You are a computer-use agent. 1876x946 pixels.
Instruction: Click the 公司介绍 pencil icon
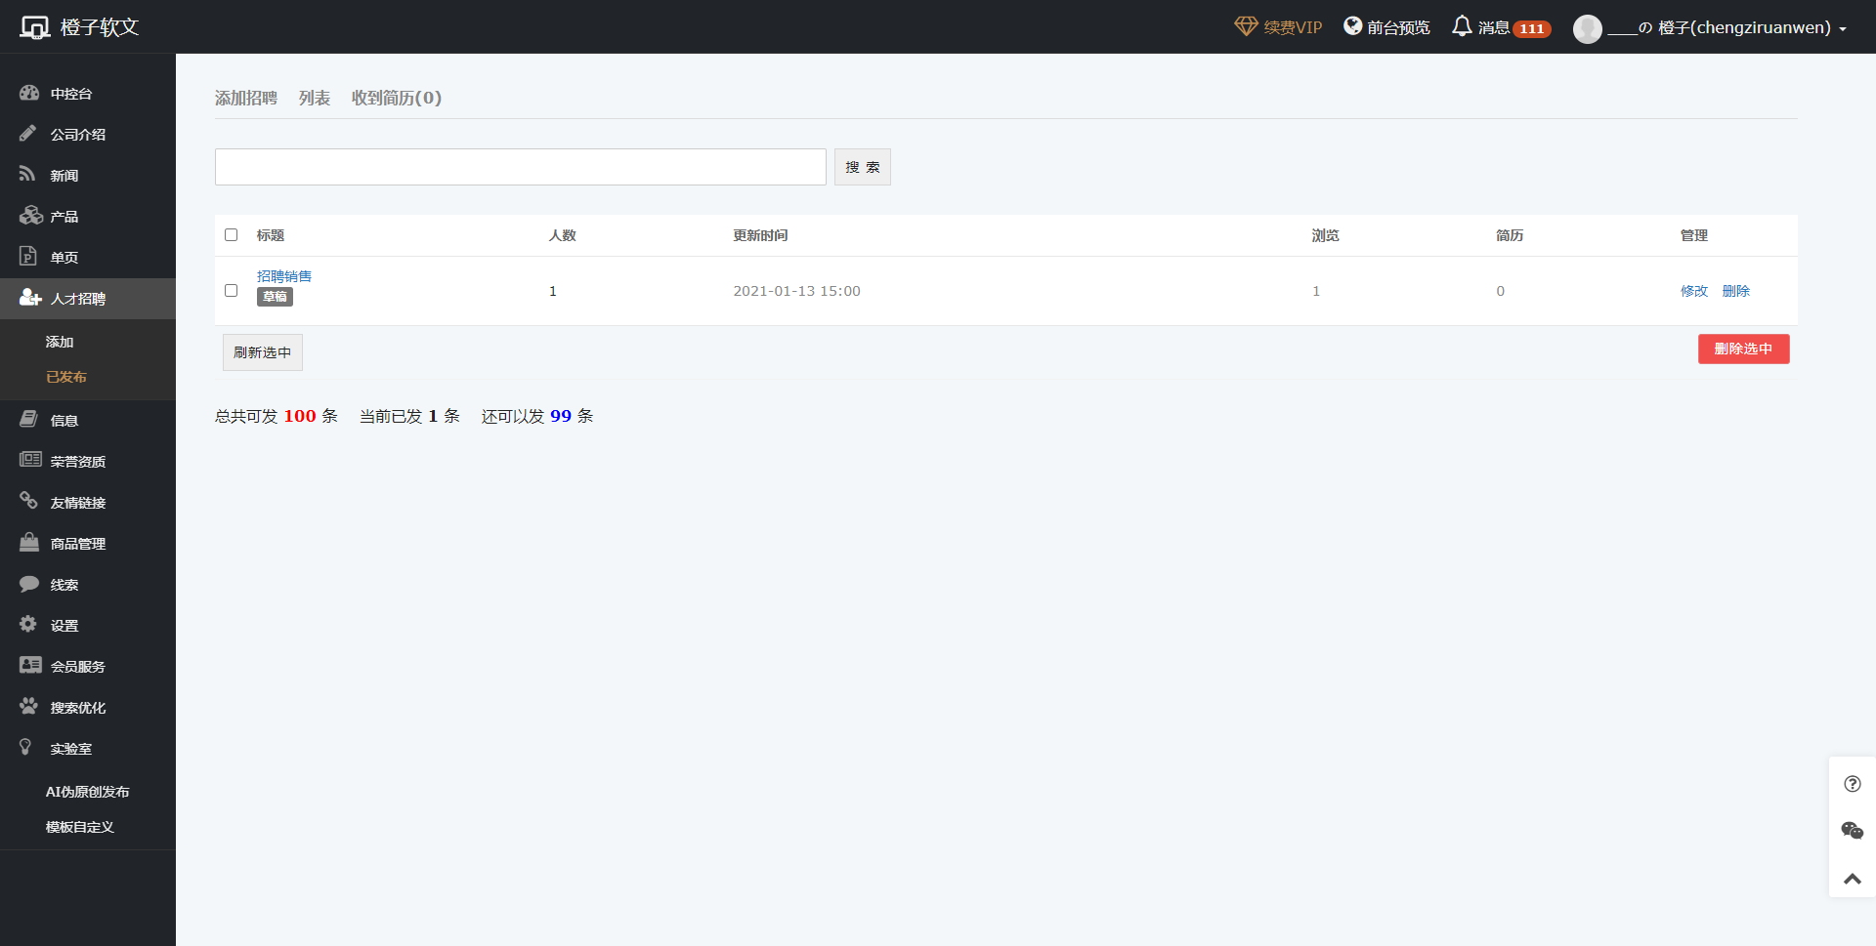coord(28,134)
